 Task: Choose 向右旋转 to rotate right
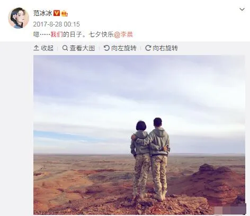(162, 48)
